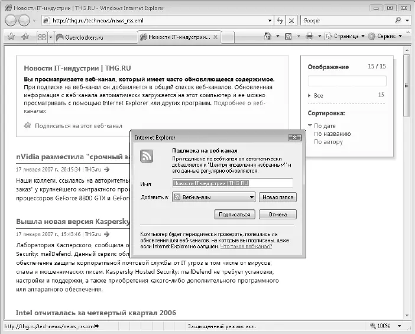Viewport: 415px width, 334px height.
Task: Expand the zoom level dropdown arrow
Action: [400, 326]
